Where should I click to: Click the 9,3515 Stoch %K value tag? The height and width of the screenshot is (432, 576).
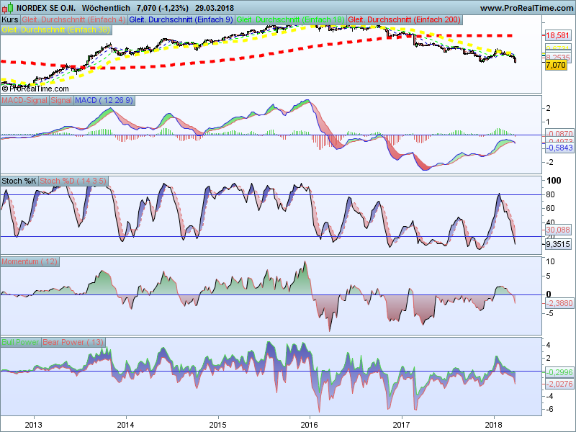click(x=557, y=244)
